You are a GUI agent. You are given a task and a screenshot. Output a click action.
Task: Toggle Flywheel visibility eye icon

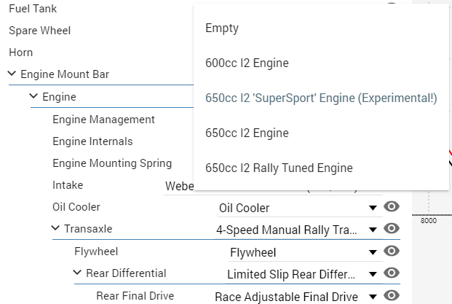pos(392,252)
